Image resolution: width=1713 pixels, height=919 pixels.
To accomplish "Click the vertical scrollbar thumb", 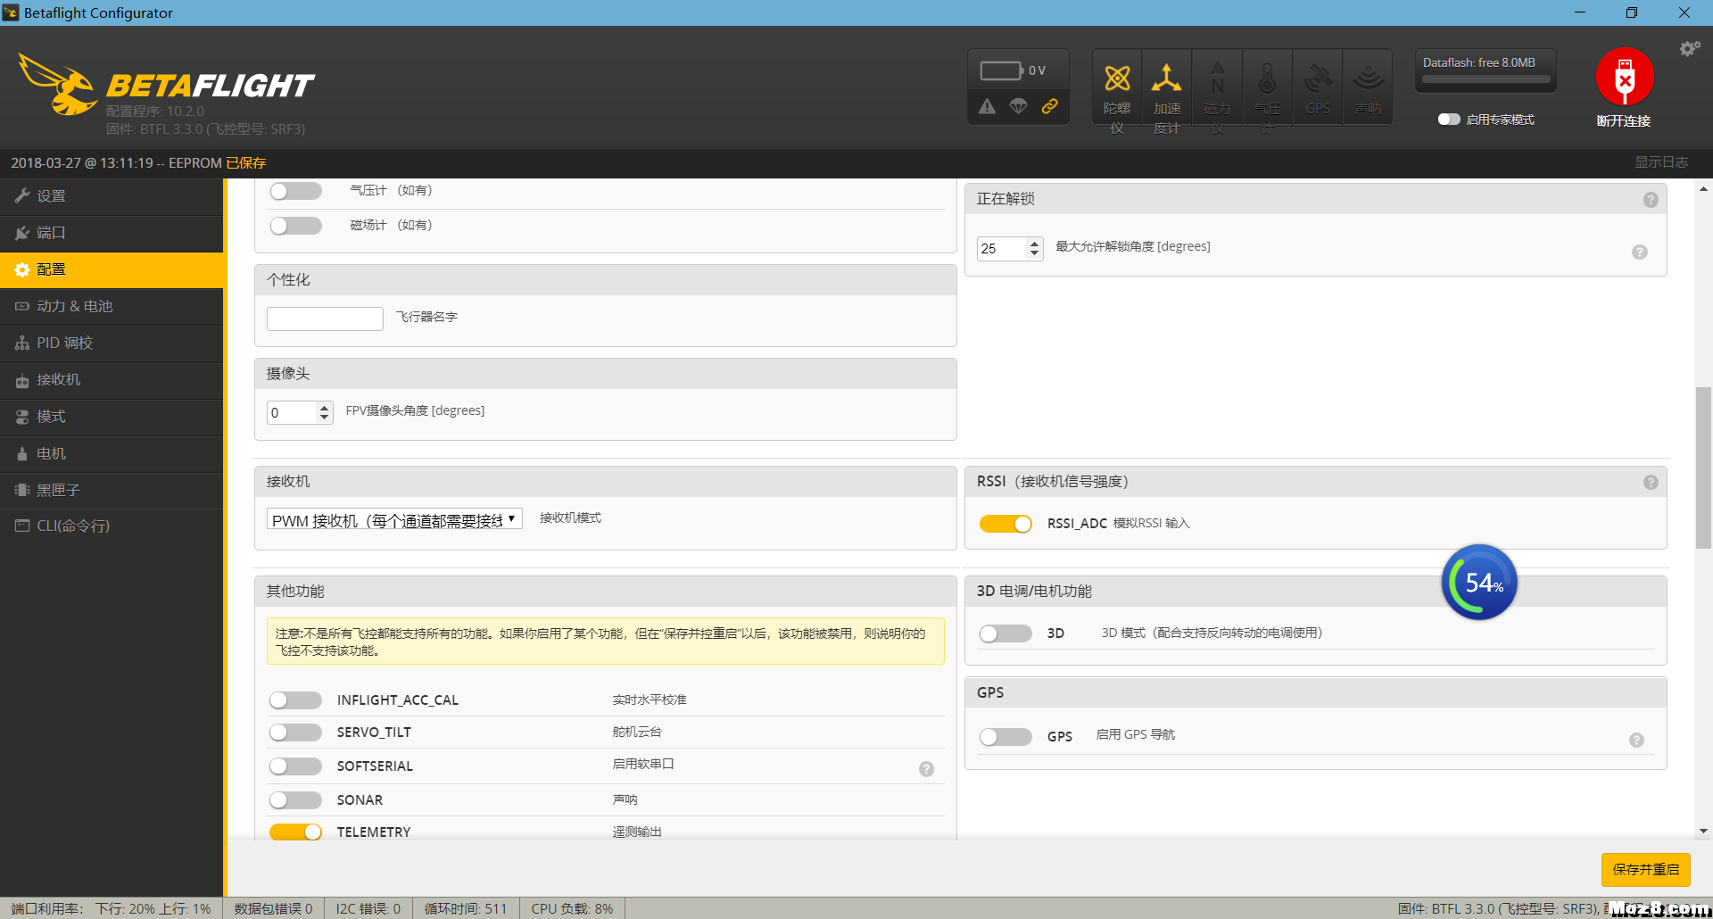I will point(1703,468).
